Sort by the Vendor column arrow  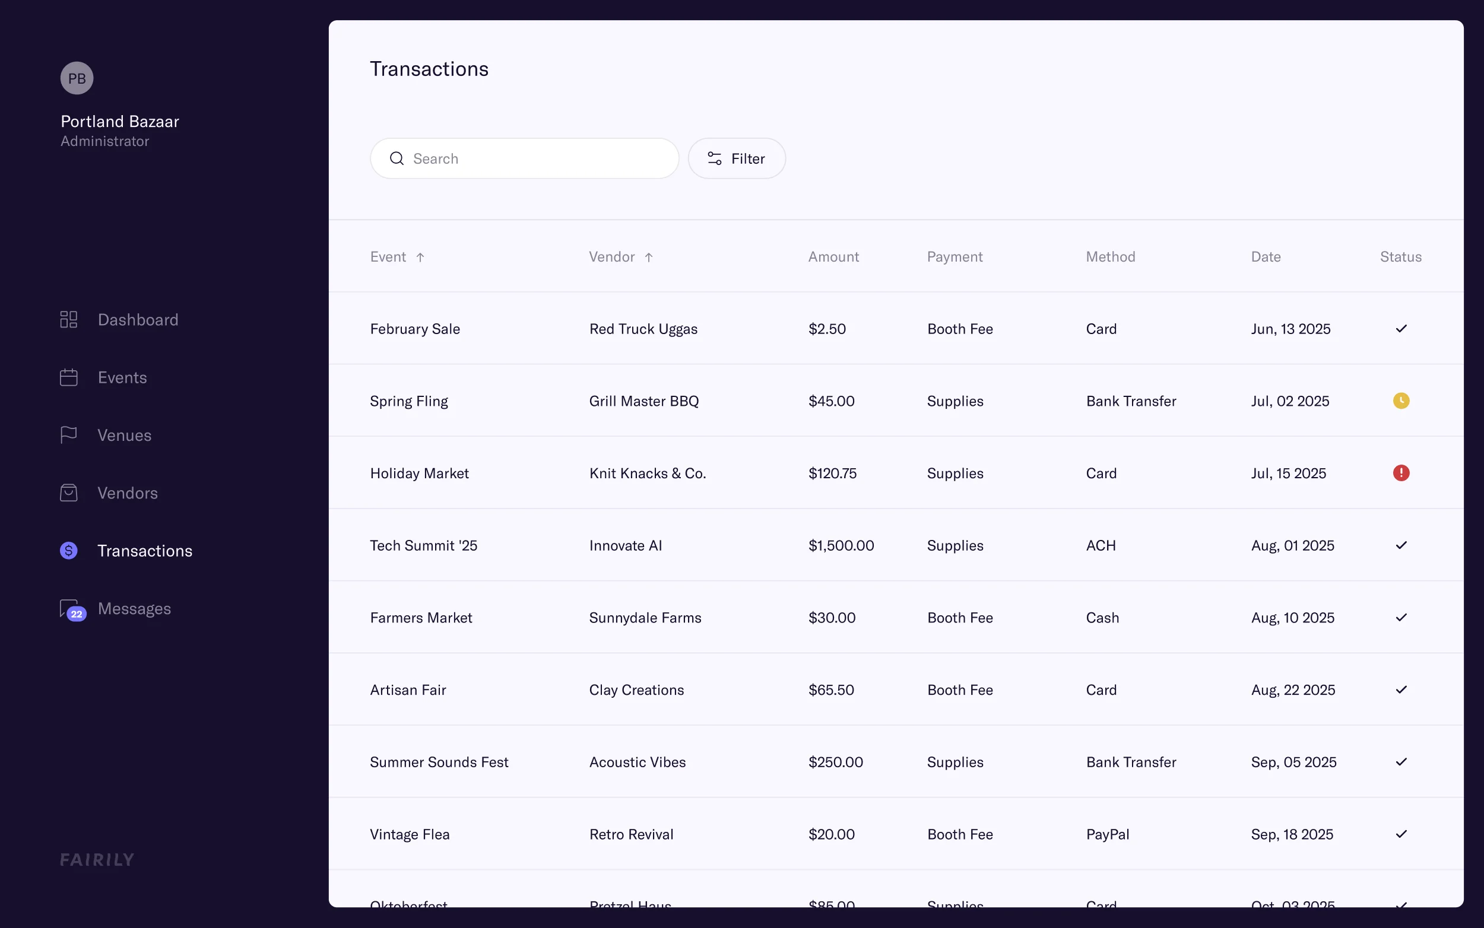[648, 257]
